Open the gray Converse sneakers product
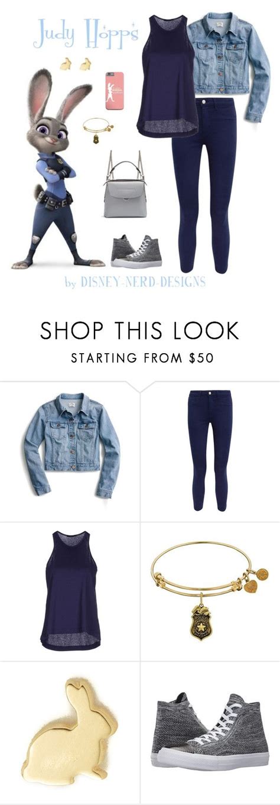280x805 pixels. point(210,732)
